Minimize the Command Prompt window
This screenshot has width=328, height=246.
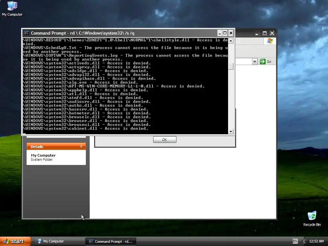220,33
